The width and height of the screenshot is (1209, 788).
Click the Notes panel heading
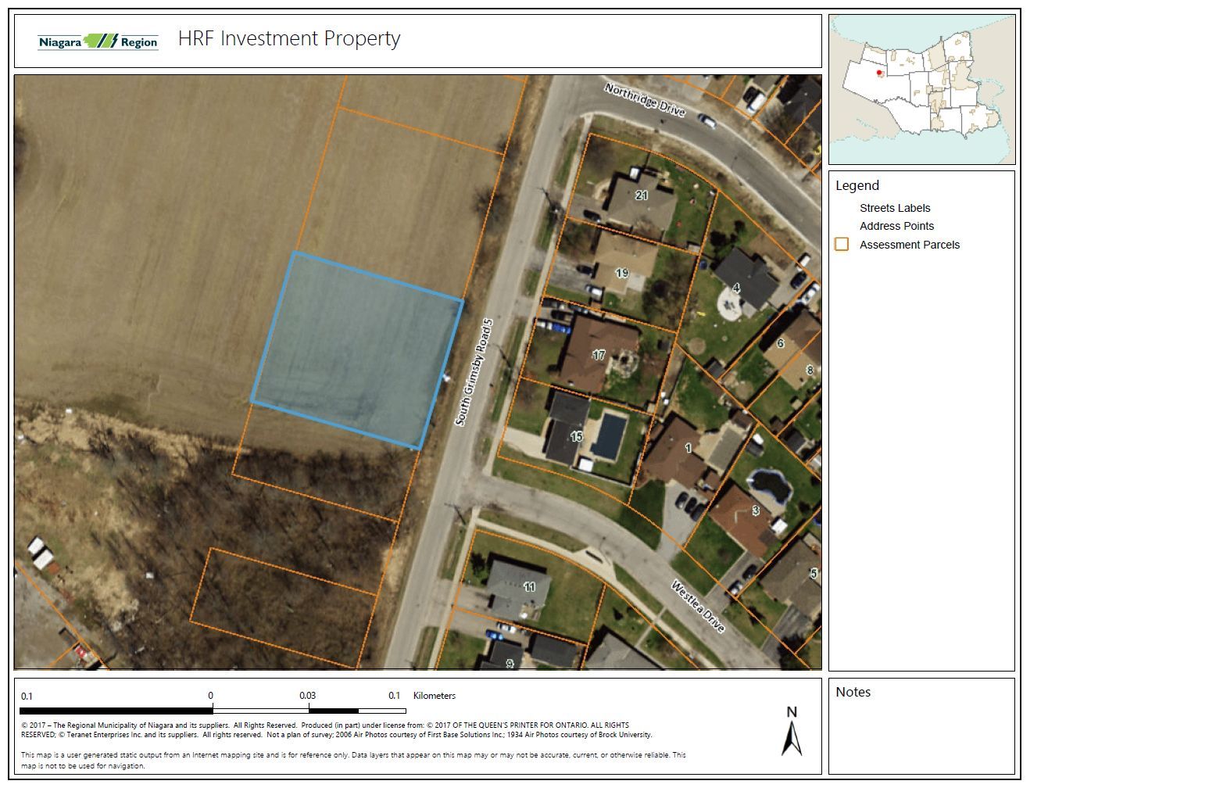coord(853,692)
